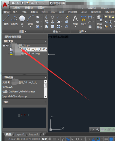Click the Move tool in Modify panel
The image size is (115, 141).
47,17
